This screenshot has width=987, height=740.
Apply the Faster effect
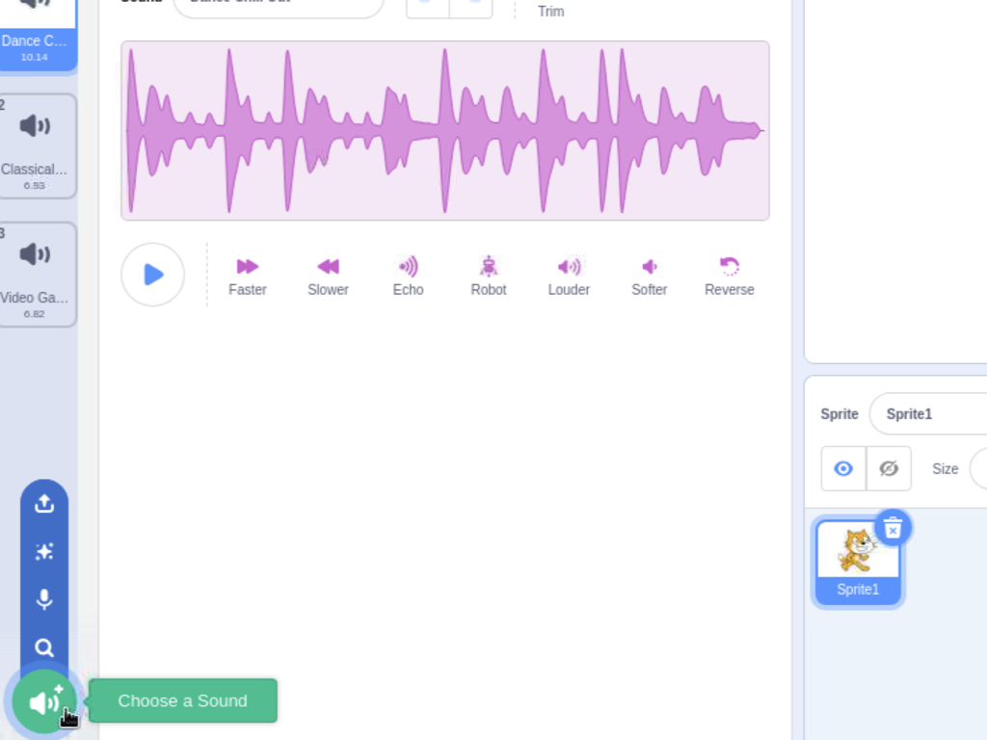click(x=248, y=277)
